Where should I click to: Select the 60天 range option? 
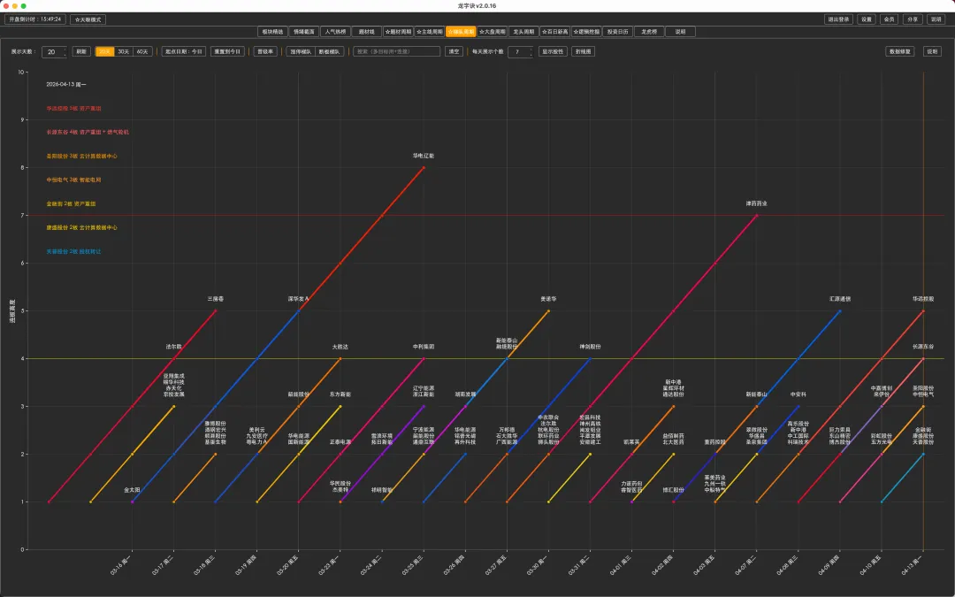[142, 52]
